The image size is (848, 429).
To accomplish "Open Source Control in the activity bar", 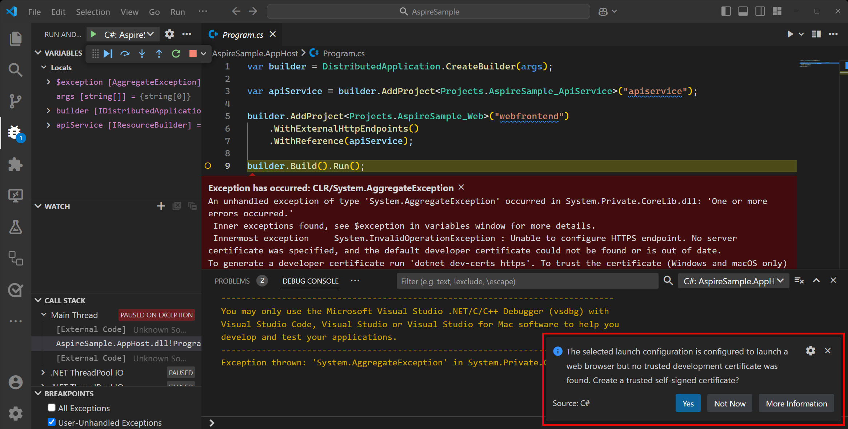I will click(x=15, y=101).
